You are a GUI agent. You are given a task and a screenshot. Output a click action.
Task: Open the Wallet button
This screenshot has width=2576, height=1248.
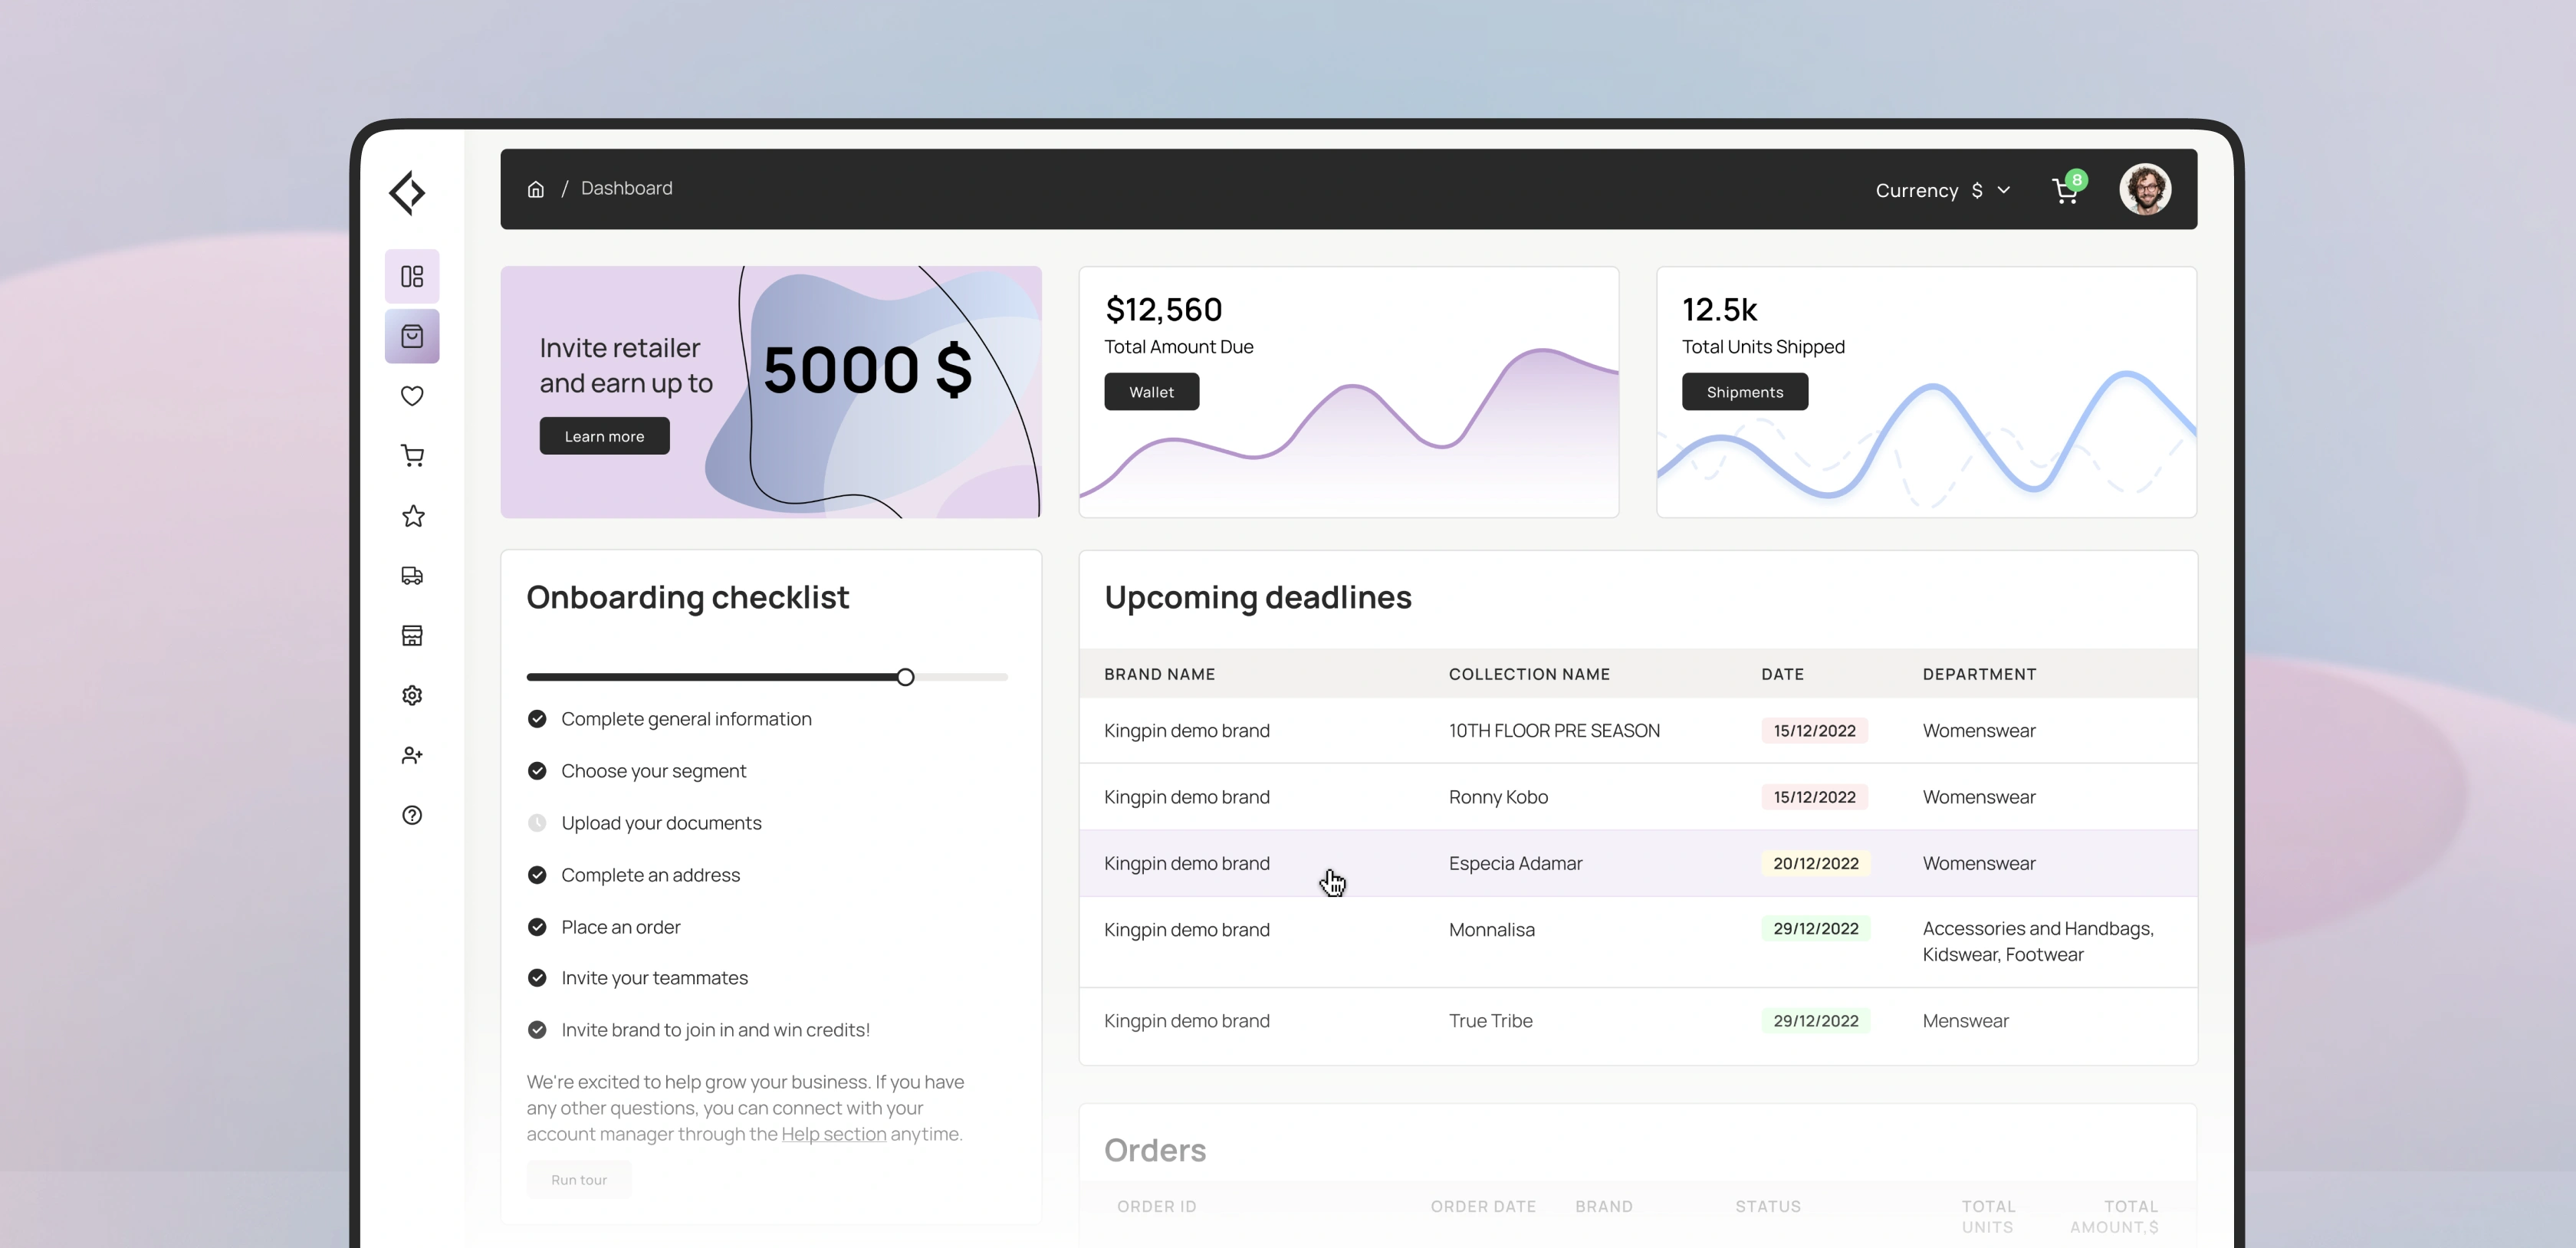(1152, 392)
